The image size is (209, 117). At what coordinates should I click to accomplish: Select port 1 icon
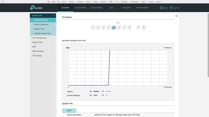click(x=93, y=27)
